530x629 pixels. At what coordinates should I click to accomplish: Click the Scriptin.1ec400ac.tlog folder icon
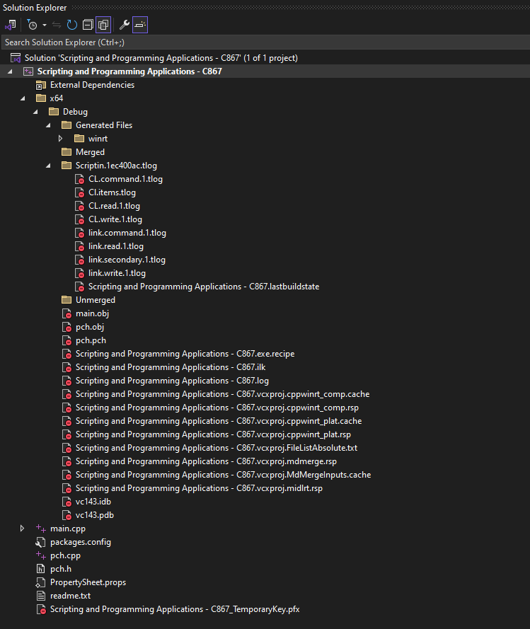67,166
